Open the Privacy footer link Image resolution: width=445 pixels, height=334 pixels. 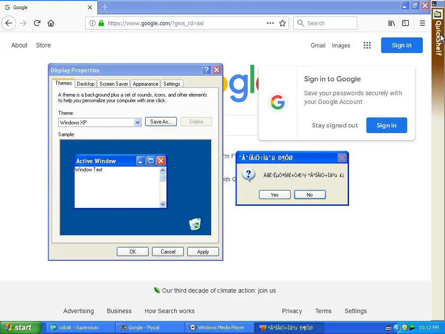click(292, 311)
